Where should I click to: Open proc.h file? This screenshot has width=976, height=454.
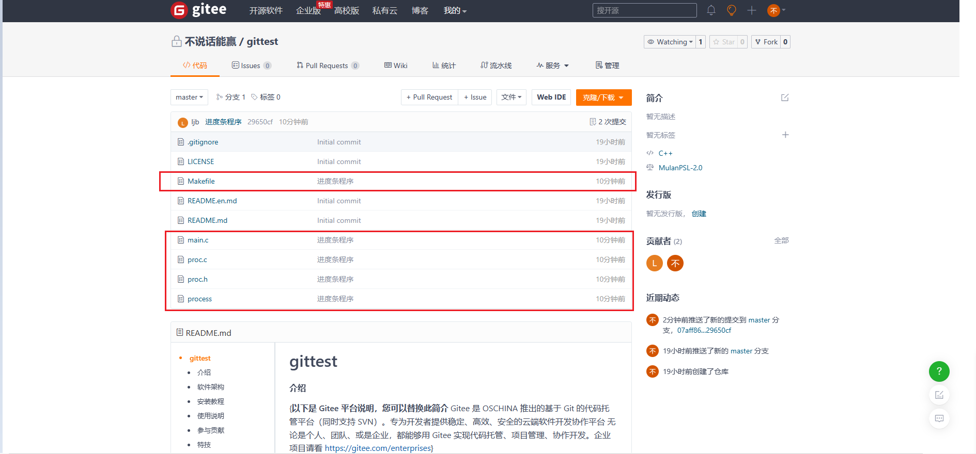pos(197,279)
